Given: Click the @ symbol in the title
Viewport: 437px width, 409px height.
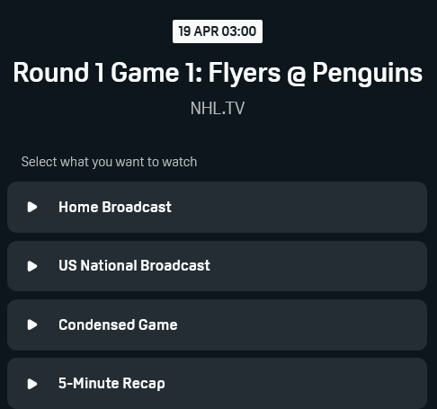Looking at the screenshot, I should (297, 75).
